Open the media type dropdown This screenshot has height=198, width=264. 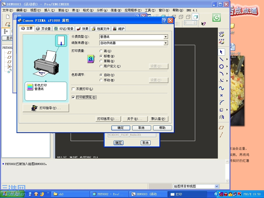click(x=166, y=37)
